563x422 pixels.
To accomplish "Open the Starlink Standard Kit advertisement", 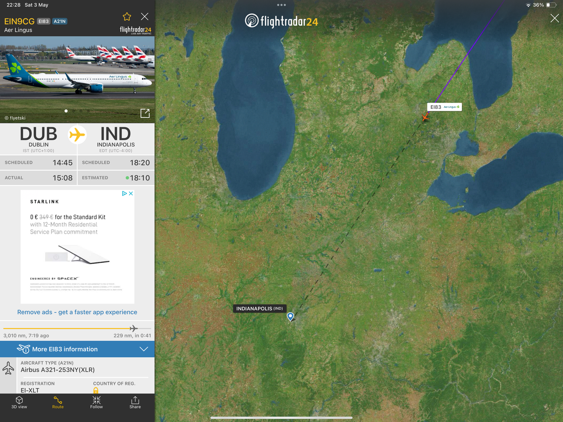I will (x=77, y=247).
